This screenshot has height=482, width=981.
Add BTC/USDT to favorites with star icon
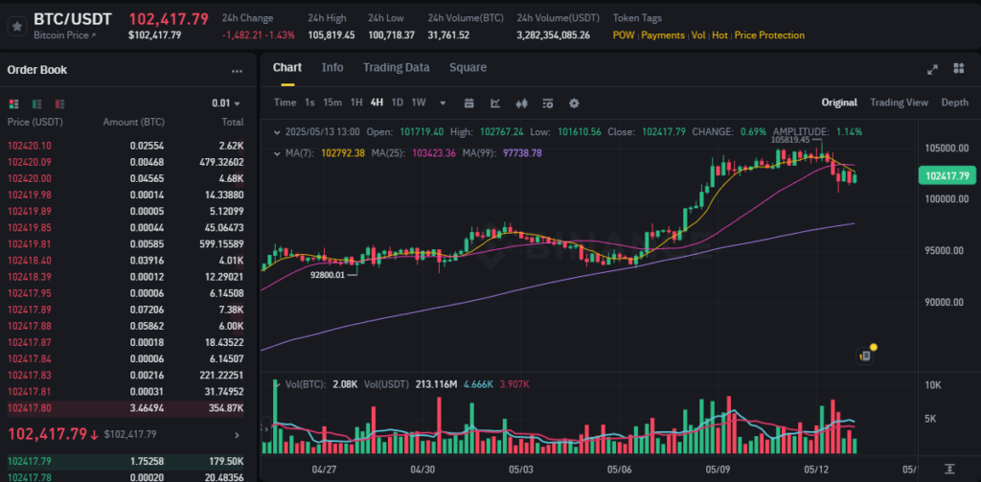[x=17, y=26]
